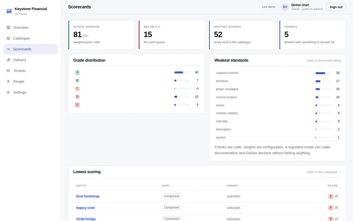Click the techdocs standard label
This screenshot has width=353, height=221.
coord(222,81)
